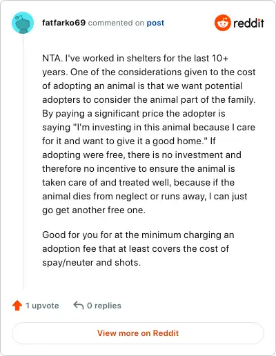
Task: Open the Reddit Snoo logo icon
Action: [222, 23]
